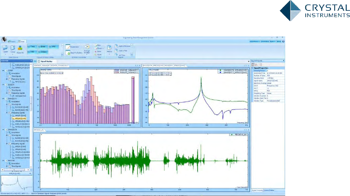Select the Octave signal window gallery item

pyautogui.click(x=42, y=52)
